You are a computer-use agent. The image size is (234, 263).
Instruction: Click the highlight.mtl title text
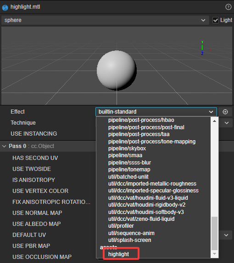[25, 7]
